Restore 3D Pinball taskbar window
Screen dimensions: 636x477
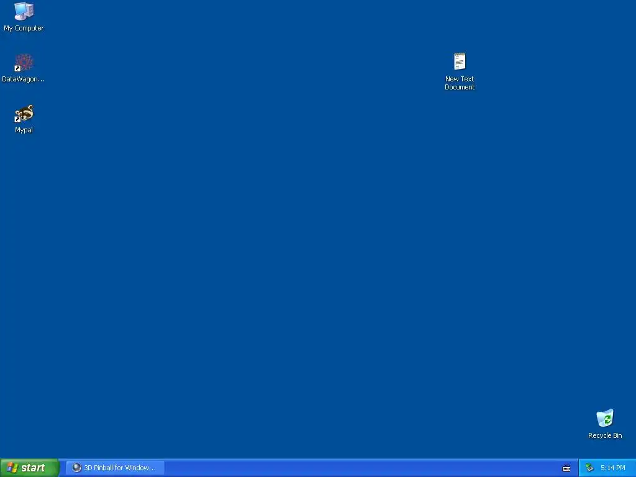pos(115,468)
